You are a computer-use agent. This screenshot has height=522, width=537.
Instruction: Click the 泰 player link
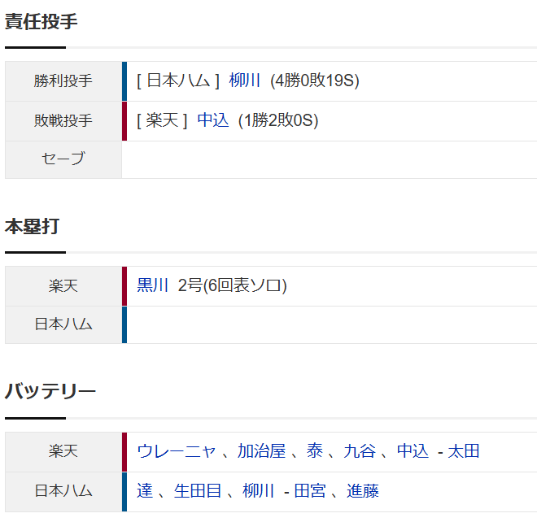tap(315, 451)
